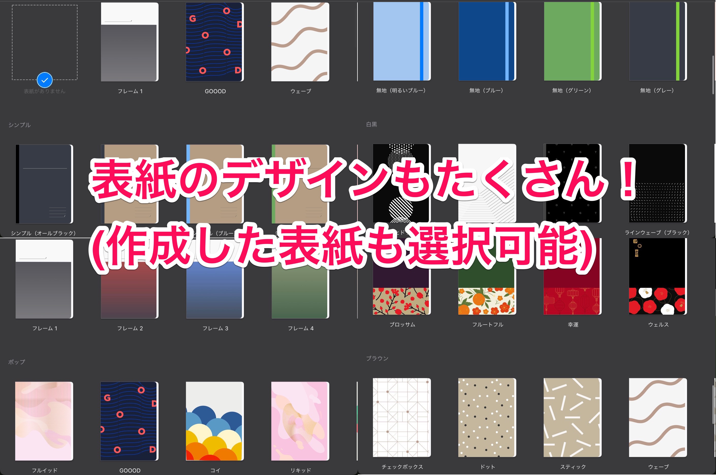This screenshot has height=475, width=716.
Task: Select the Simple All Black cover
Action: click(44, 184)
